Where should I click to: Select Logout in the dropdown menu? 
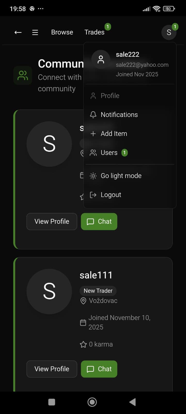pos(111,195)
